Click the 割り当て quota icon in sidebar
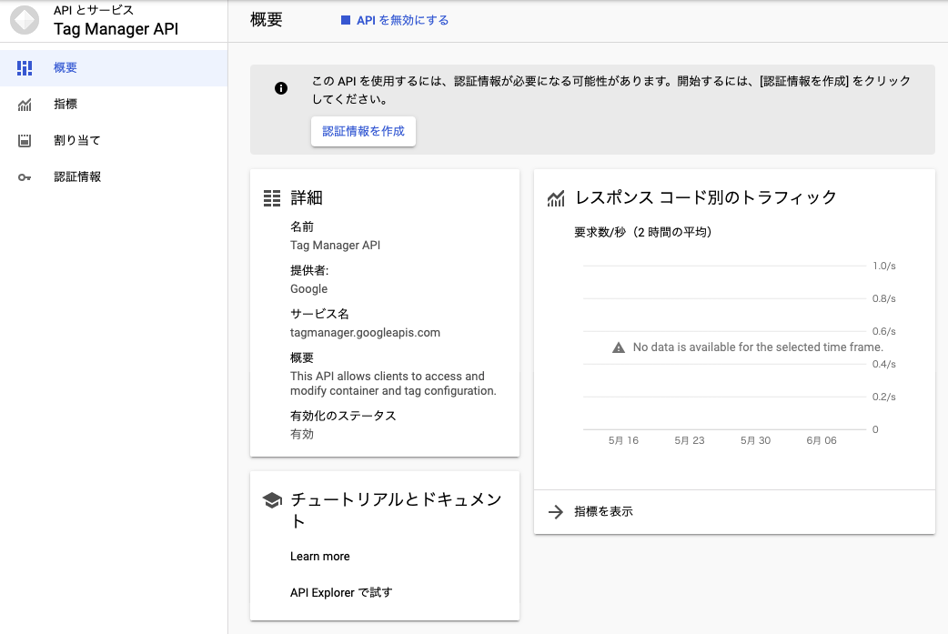Screen dimensions: 948x634 25,141
